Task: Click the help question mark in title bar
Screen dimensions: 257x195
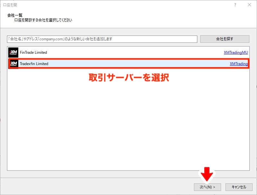Action: pyautogui.click(x=235, y=5)
